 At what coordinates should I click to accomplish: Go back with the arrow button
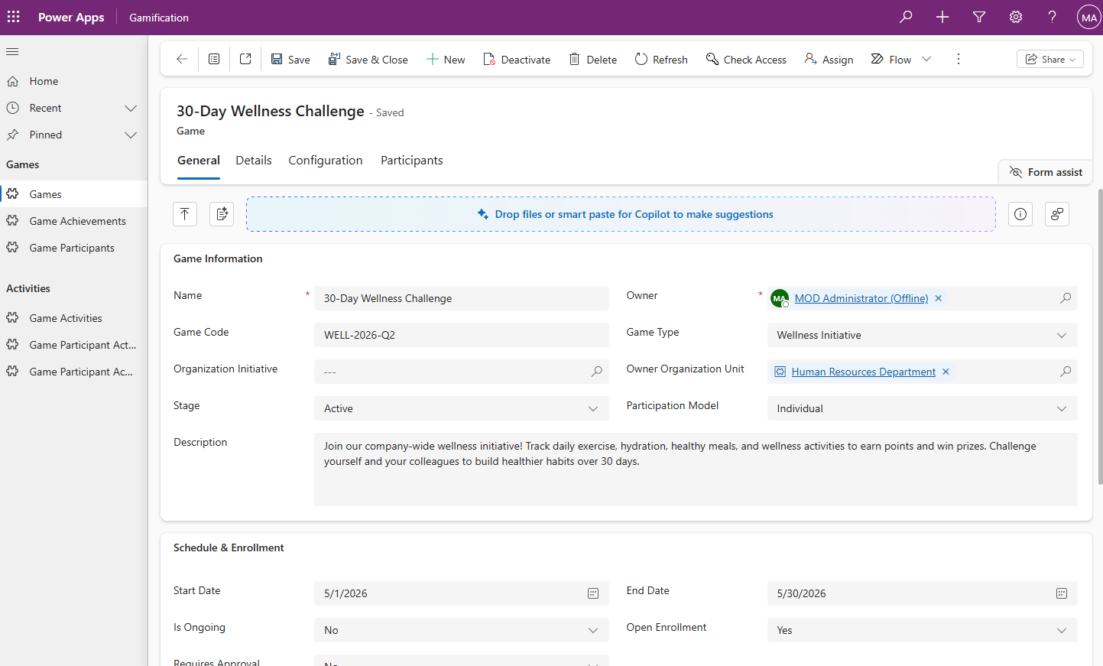[182, 59]
